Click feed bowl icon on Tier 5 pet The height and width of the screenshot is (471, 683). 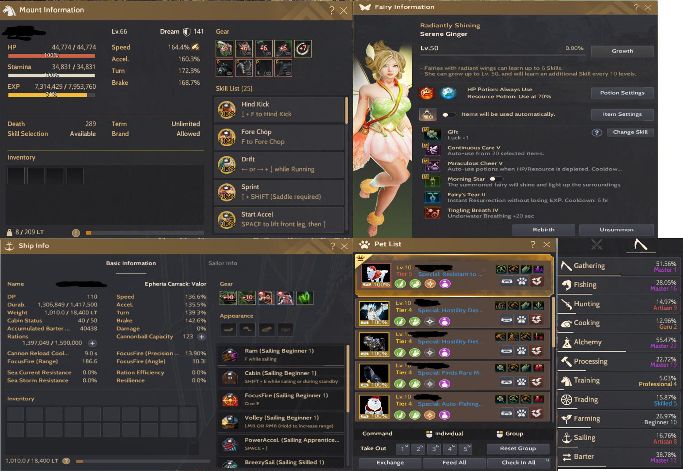point(507,281)
